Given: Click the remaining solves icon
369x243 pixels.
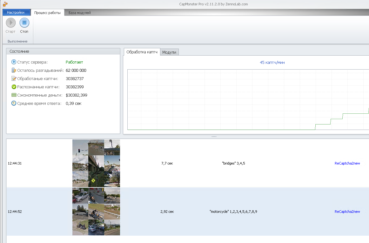Looking at the screenshot, I should [14, 70].
